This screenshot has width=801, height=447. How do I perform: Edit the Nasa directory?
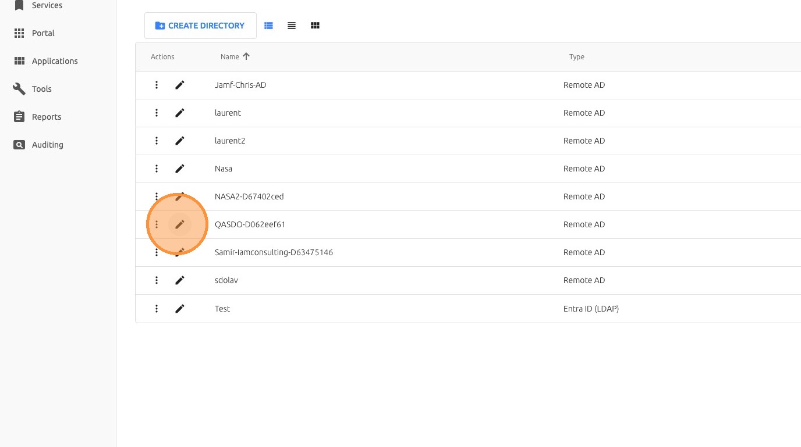click(x=180, y=169)
